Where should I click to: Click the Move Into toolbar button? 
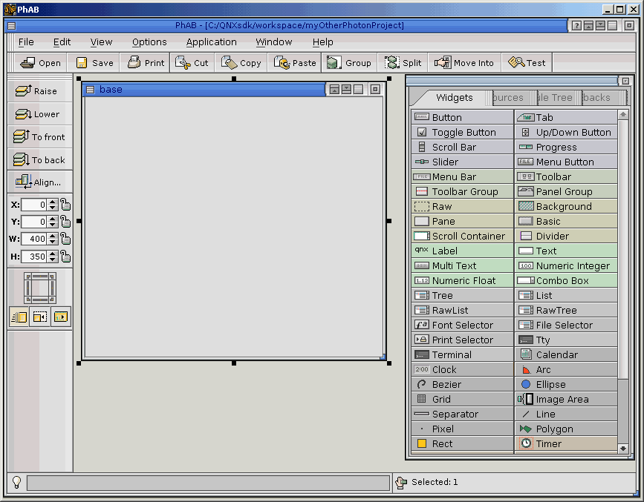pyautogui.click(x=465, y=63)
